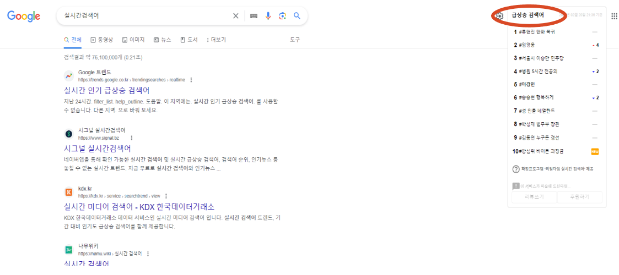Select the rank 1 trending keyword row
619x275 pixels.
(557, 31)
